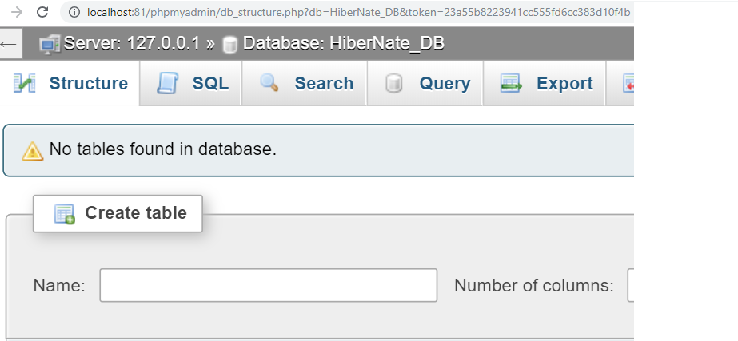
Task: Reload the page with the refresh icon
Action: coord(42,13)
